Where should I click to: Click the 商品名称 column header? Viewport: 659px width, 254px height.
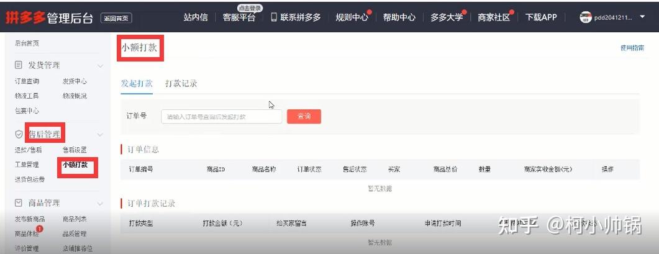[264, 170]
